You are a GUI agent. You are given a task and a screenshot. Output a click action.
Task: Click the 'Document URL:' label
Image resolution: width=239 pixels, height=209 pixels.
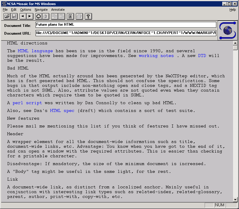(18, 33)
